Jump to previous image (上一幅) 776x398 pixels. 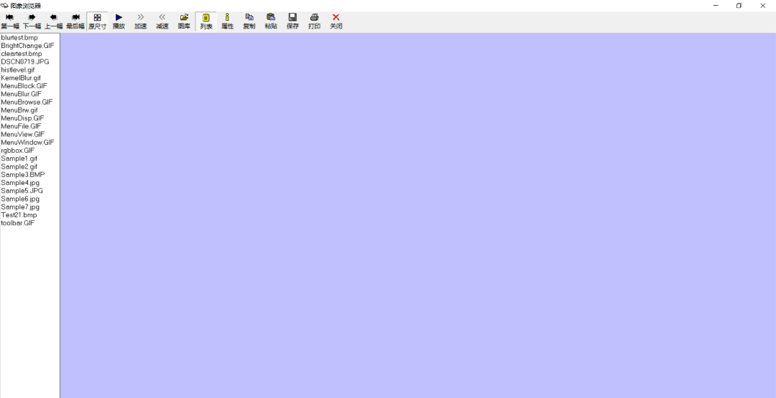click(54, 21)
